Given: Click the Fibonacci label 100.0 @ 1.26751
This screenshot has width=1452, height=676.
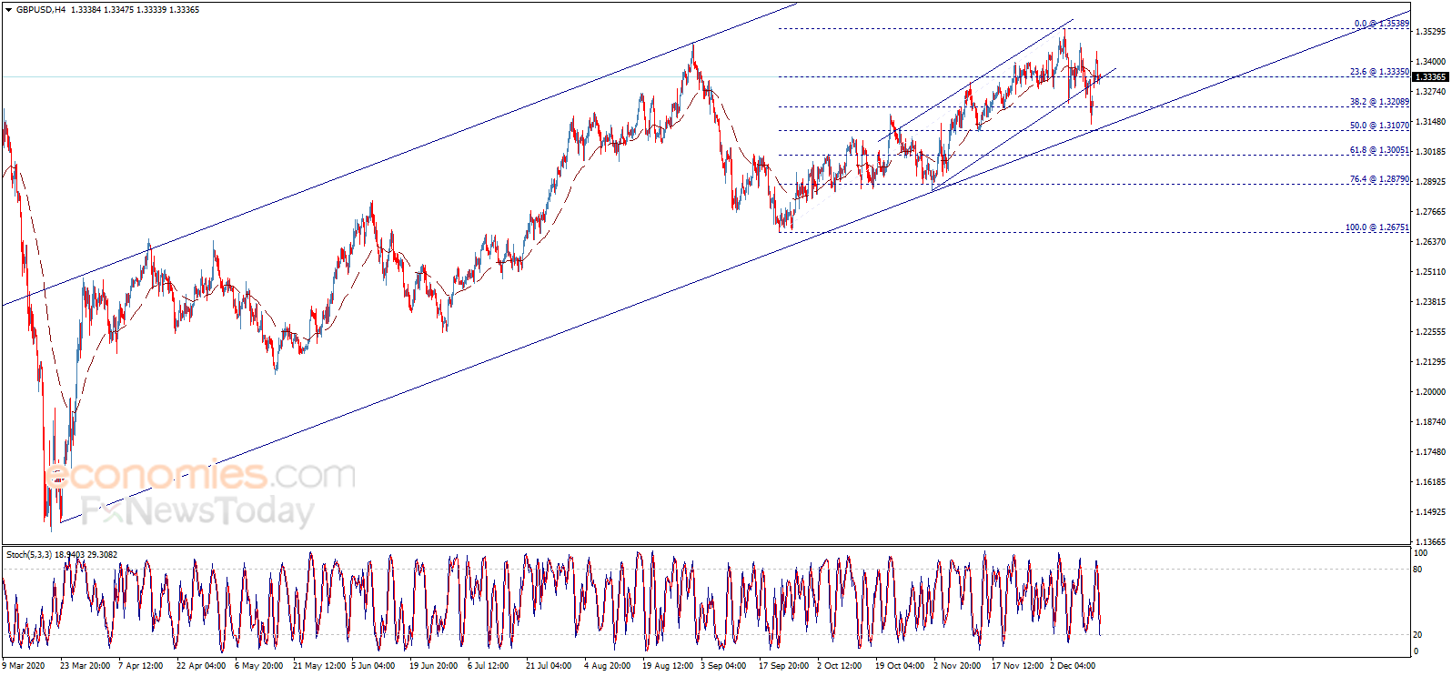Looking at the screenshot, I should [1377, 227].
